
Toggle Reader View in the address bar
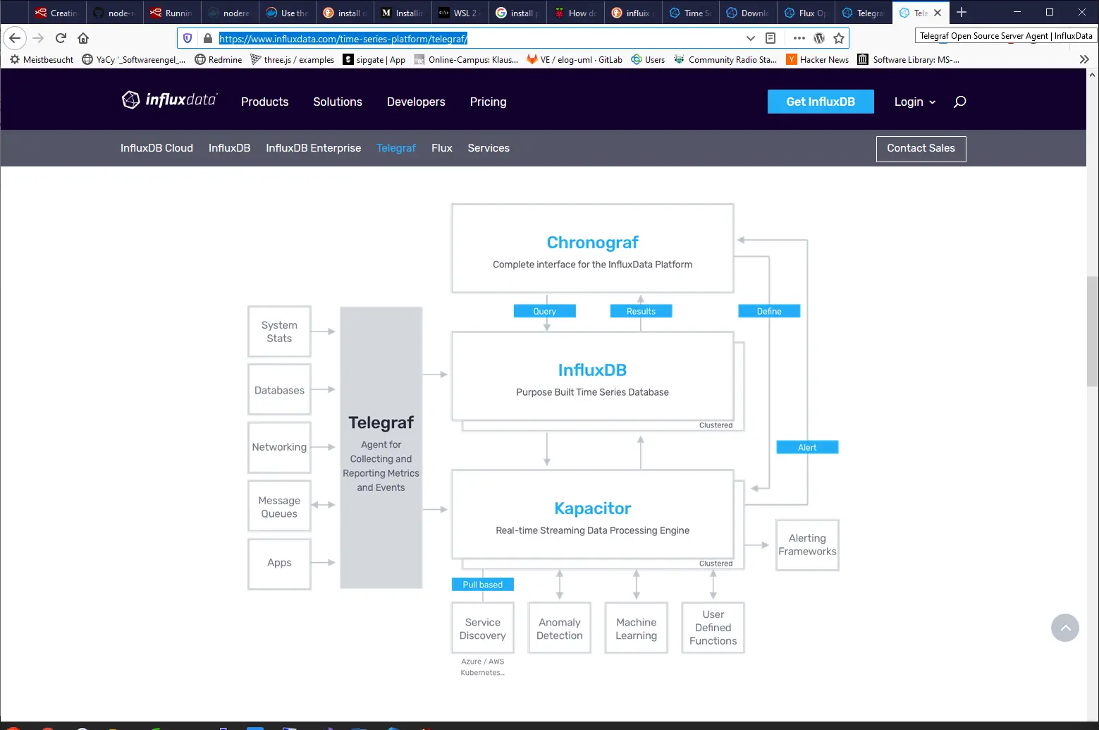tap(771, 38)
